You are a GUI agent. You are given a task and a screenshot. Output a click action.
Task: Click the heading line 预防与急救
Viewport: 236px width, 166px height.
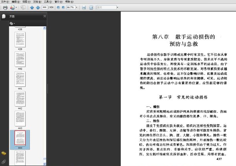coord(184,44)
